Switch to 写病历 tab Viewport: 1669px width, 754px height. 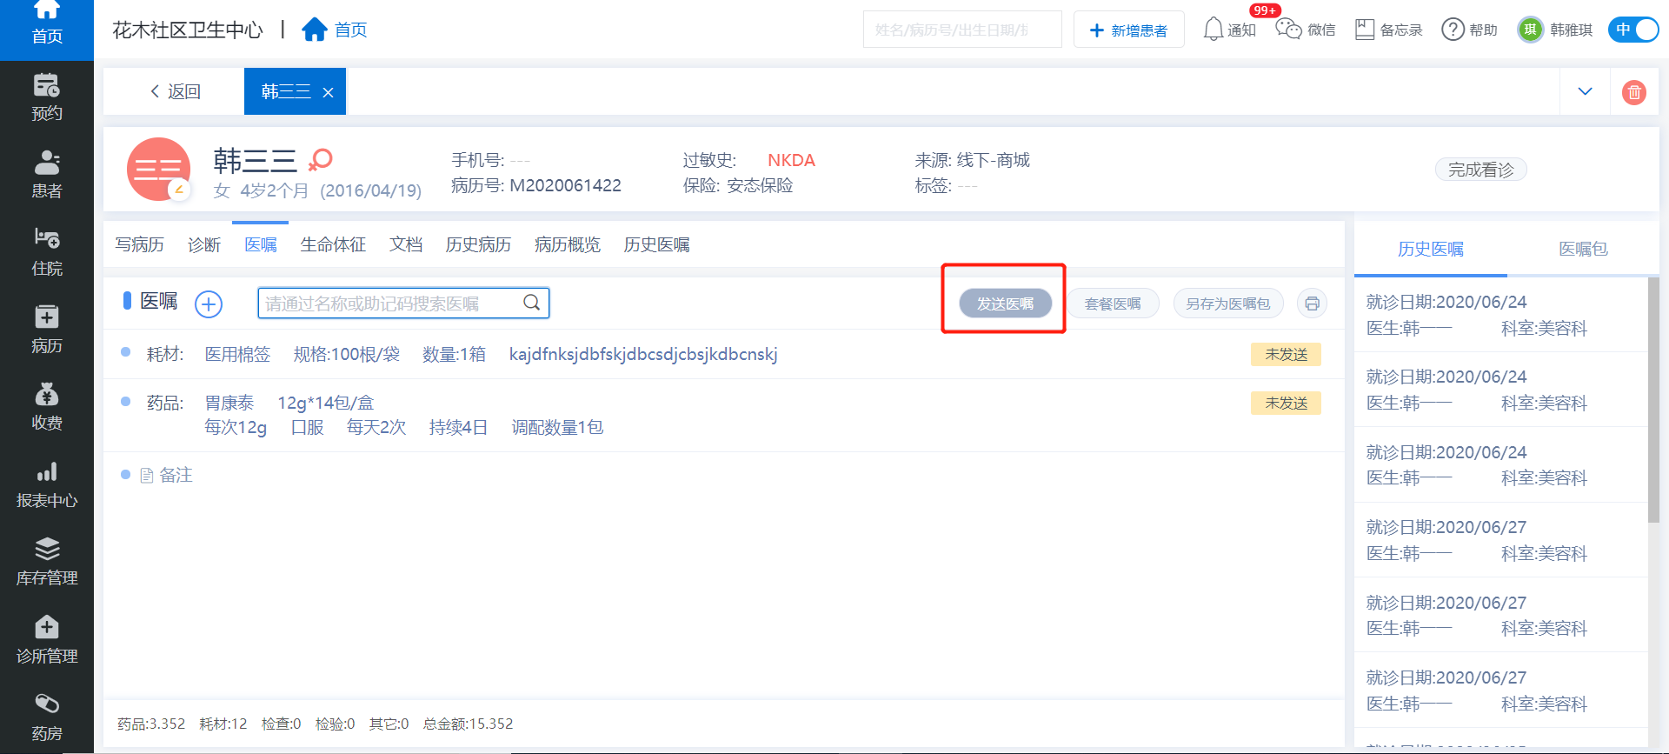point(140,245)
